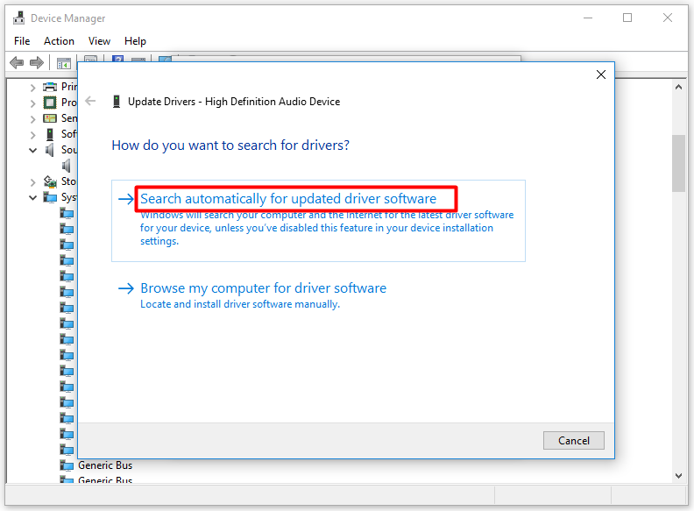Expand the Processors tree node
This screenshot has width=694, height=511.
pyautogui.click(x=32, y=103)
